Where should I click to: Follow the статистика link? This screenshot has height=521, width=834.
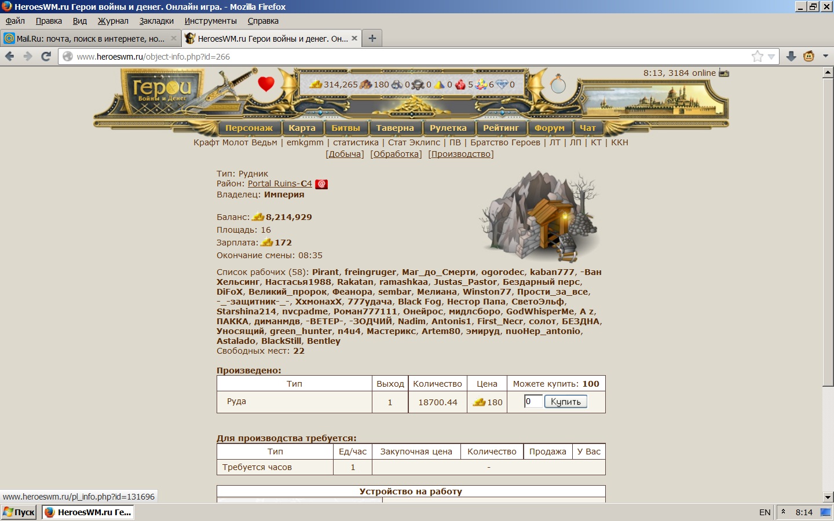356,142
